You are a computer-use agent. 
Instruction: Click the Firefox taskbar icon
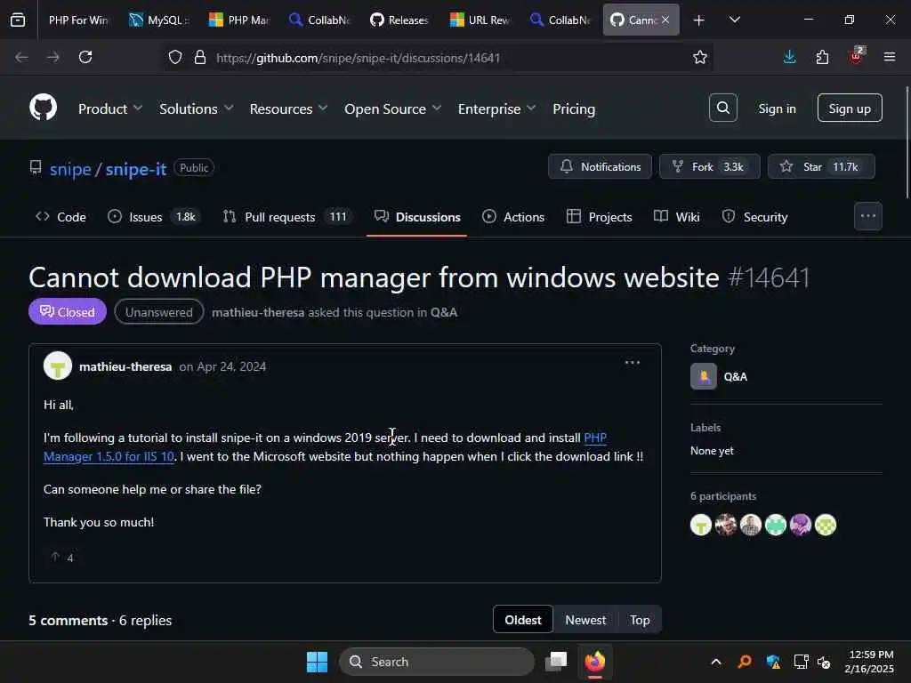click(x=595, y=662)
